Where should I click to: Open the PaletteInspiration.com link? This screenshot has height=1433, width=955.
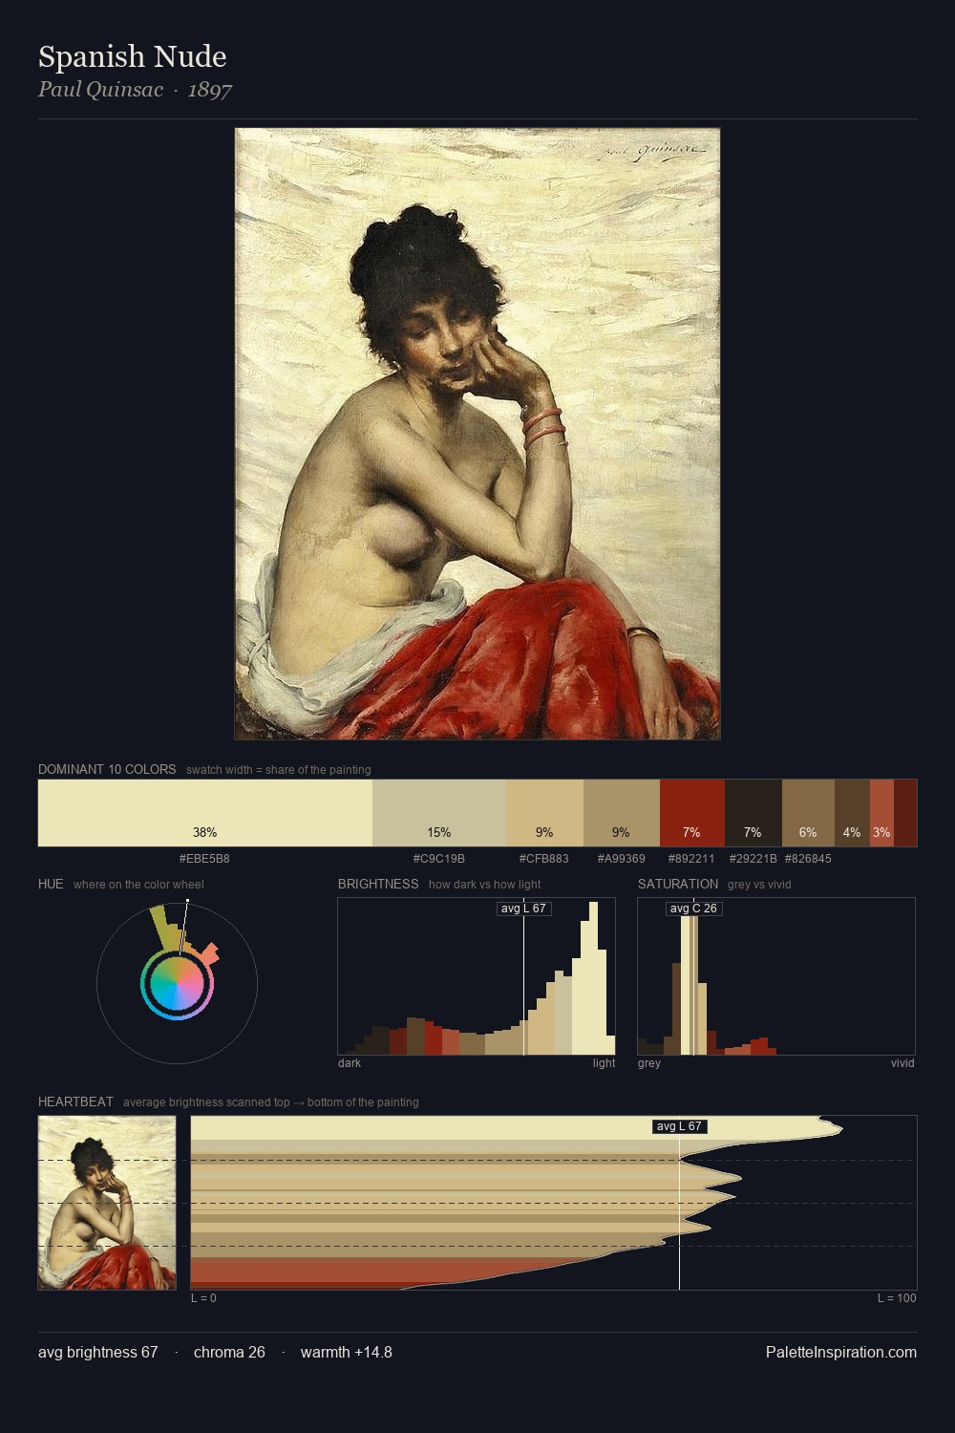tap(841, 1353)
